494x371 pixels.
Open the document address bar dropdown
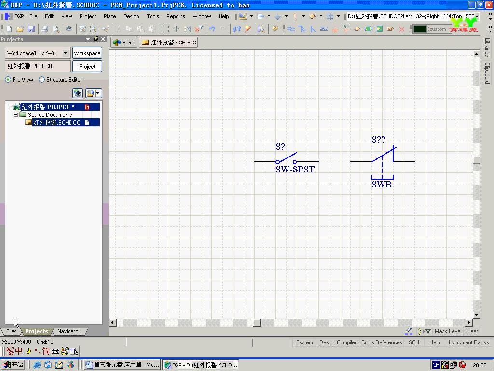coord(477,16)
